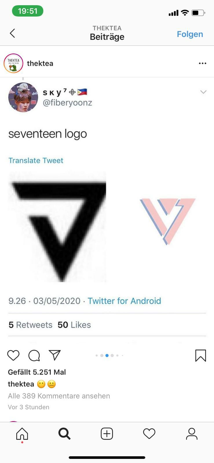Open comments via speech bubble icon
The height and width of the screenshot is (463, 214).
pos(34,355)
